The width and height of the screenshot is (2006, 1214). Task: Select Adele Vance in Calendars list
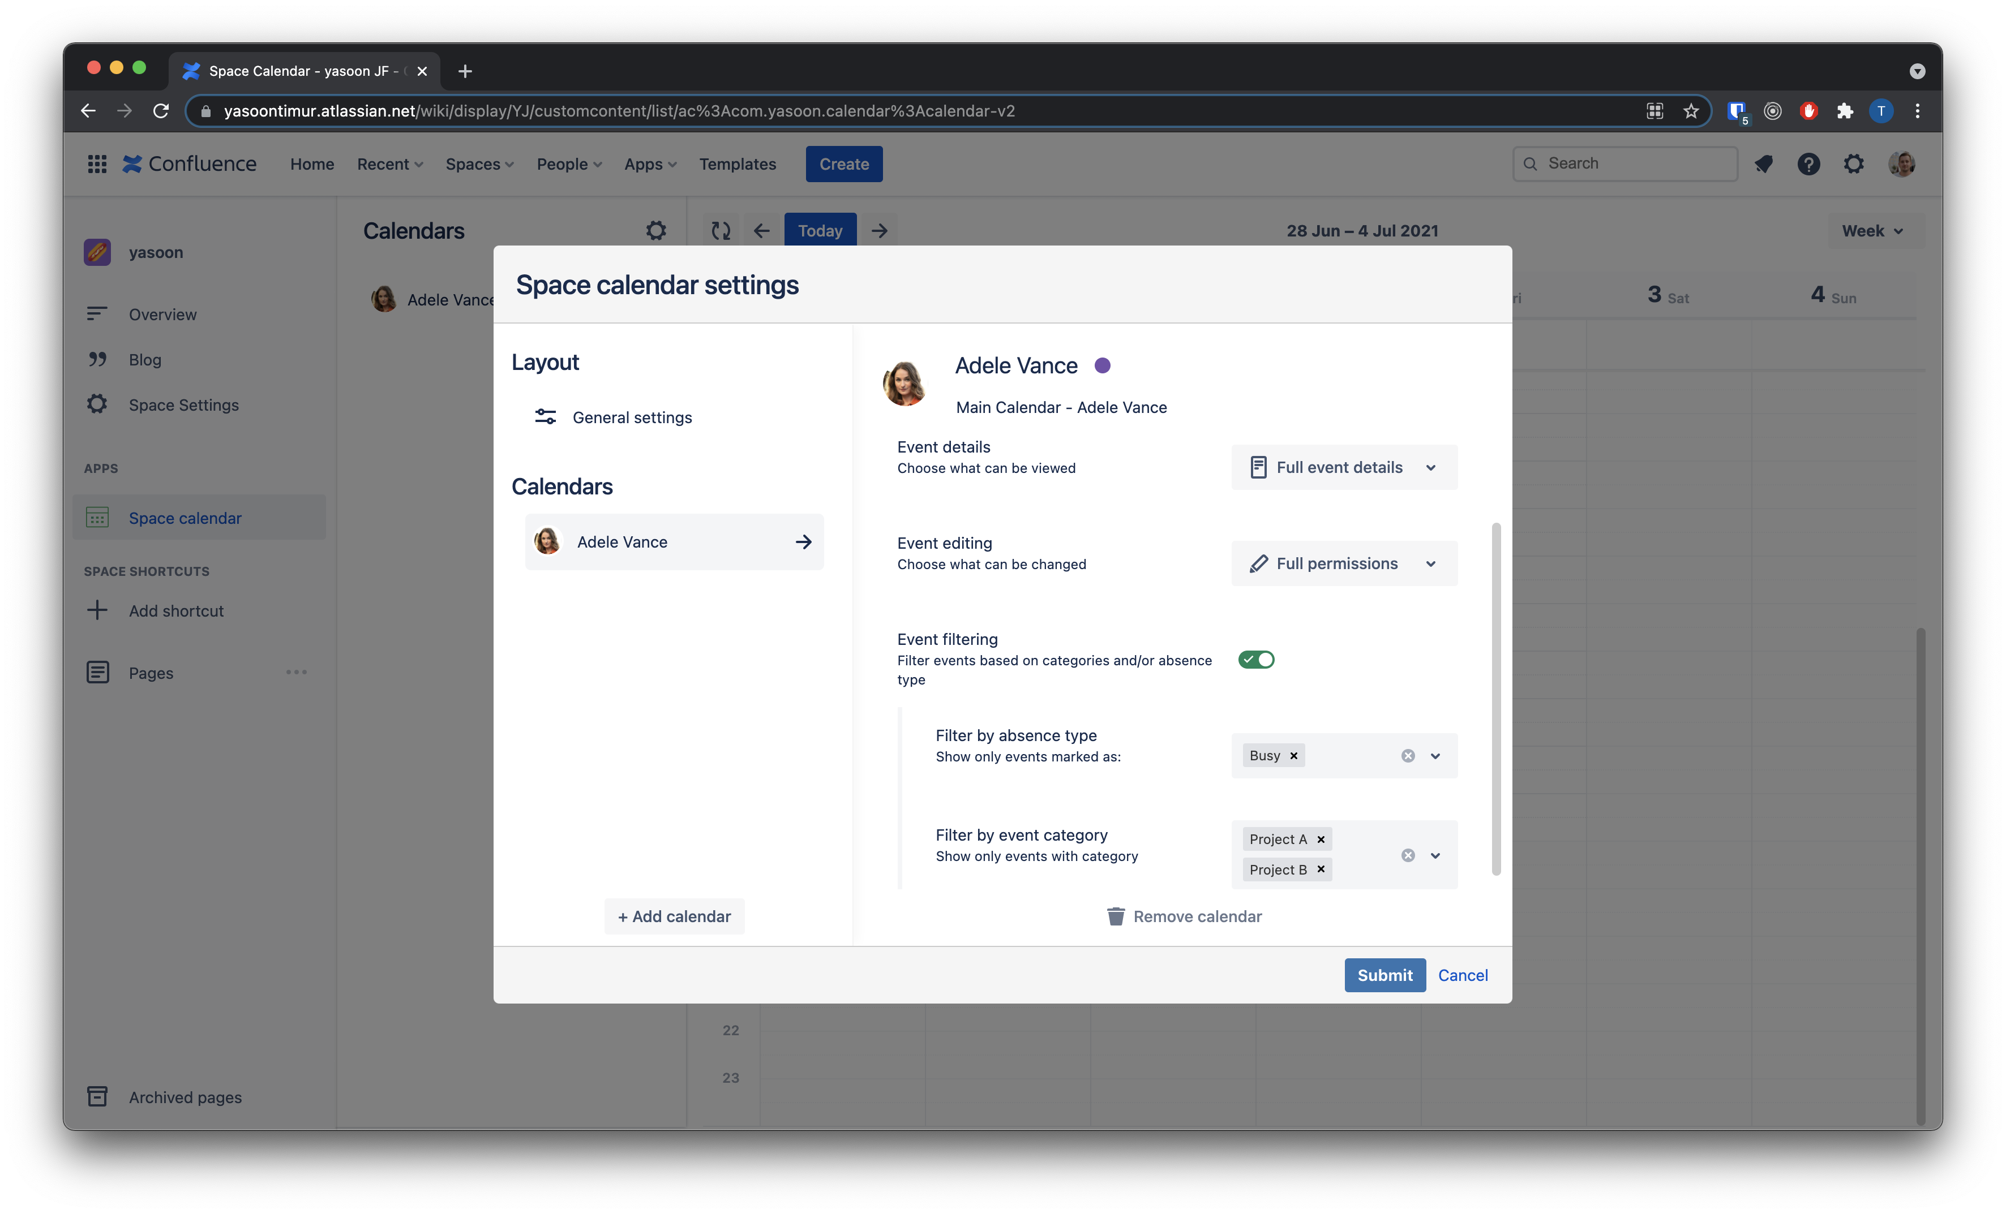tap(674, 542)
